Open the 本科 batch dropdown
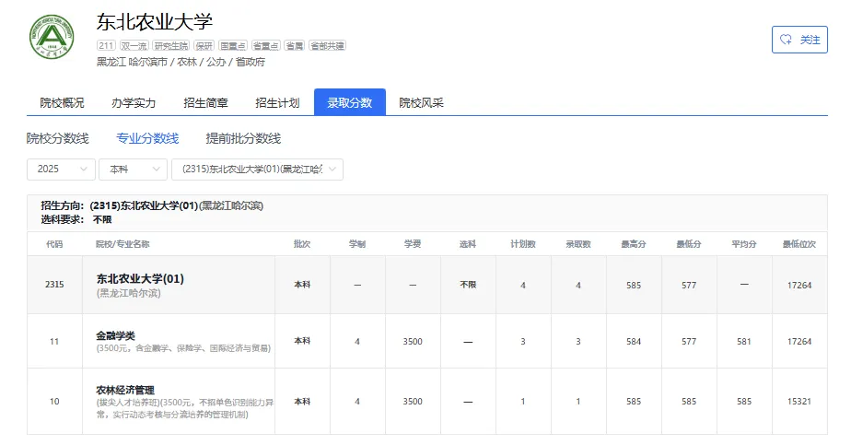Viewport: 851px width, 445px height. coord(133,170)
